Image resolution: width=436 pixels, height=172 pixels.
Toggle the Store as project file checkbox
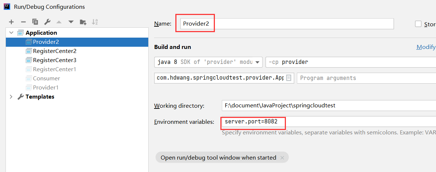pyautogui.click(x=418, y=24)
